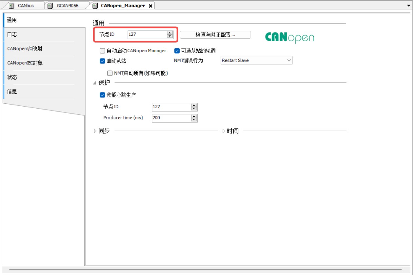Close the CANopen_Manager tab
This screenshot has height=275, width=413.
[150, 6]
